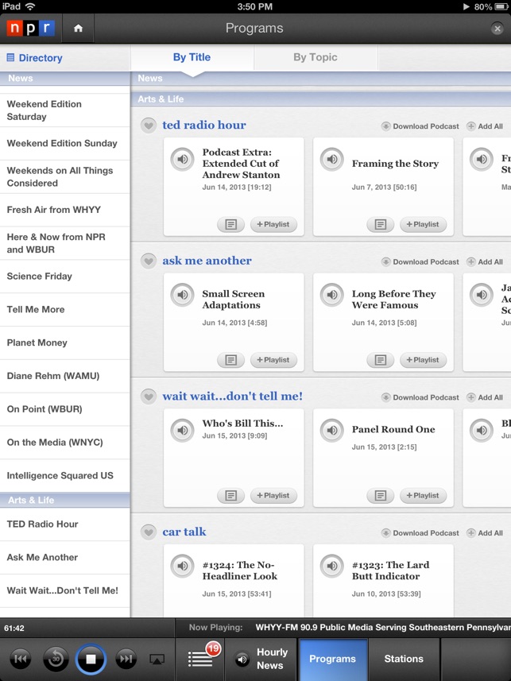The width and height of the screenshot is (511, 681).
Task: Select Weekend Edition Sunday in directory
Action: click(64, 143)
